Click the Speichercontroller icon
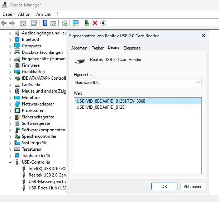 (x=17, y=136)
